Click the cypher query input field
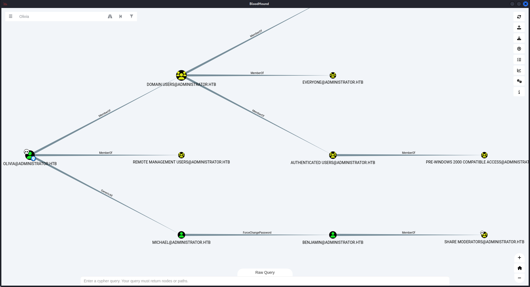Viewport: 530px width, 287px height. point(265,281)
